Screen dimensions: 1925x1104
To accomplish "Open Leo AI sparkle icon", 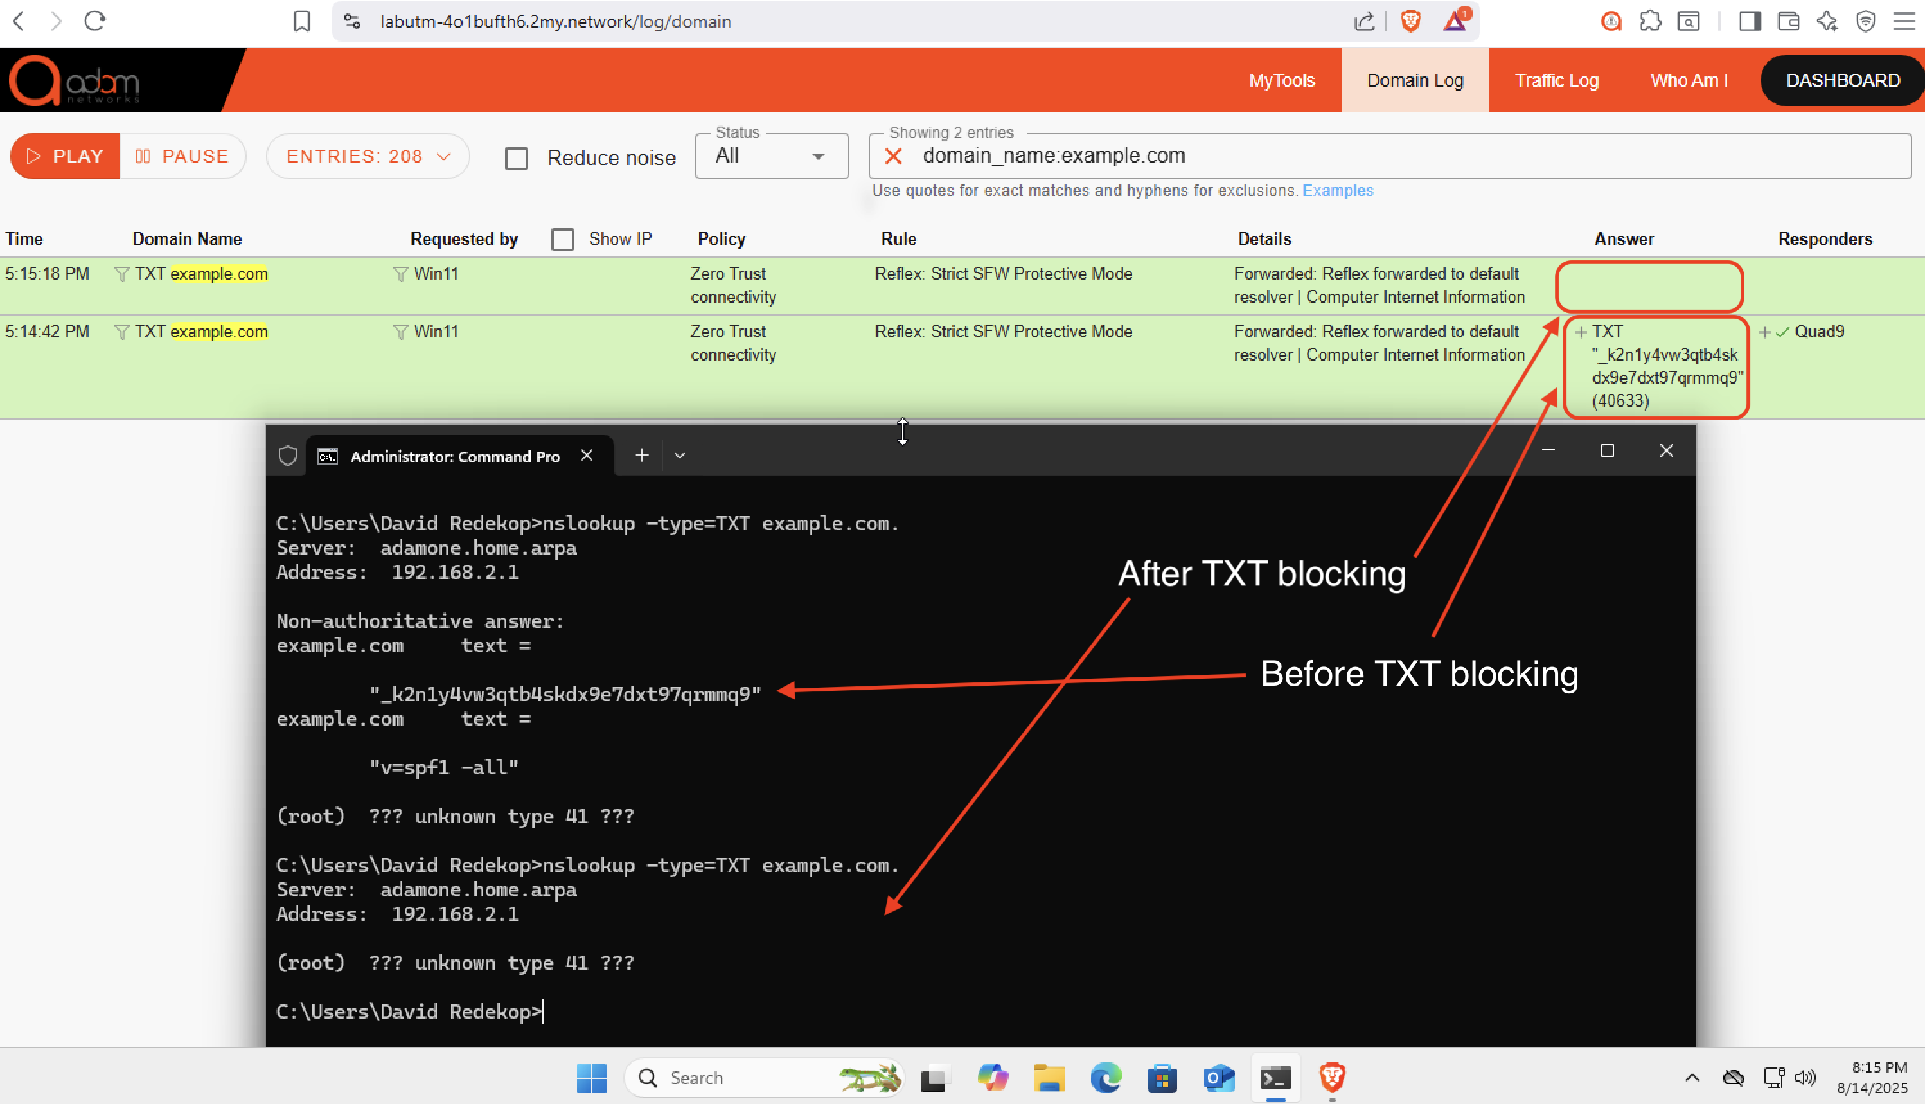I will (1827, 21).
